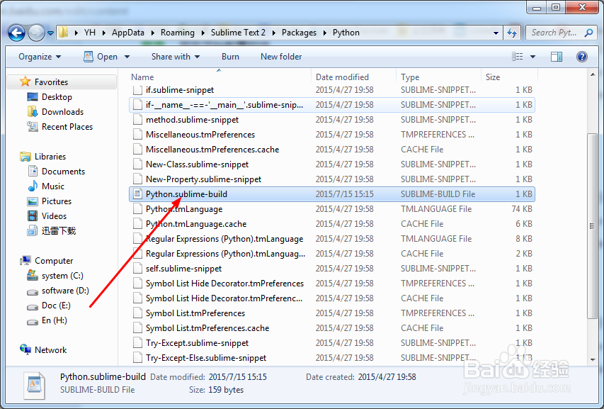Open the view options dropdown arrow

pyautogui.click(x=532, y=57)
